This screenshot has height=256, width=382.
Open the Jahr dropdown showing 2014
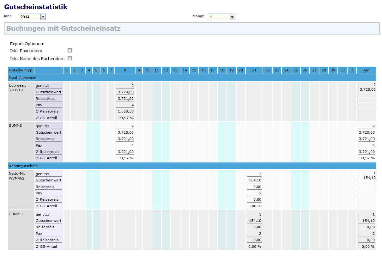[x=32, y=17]
